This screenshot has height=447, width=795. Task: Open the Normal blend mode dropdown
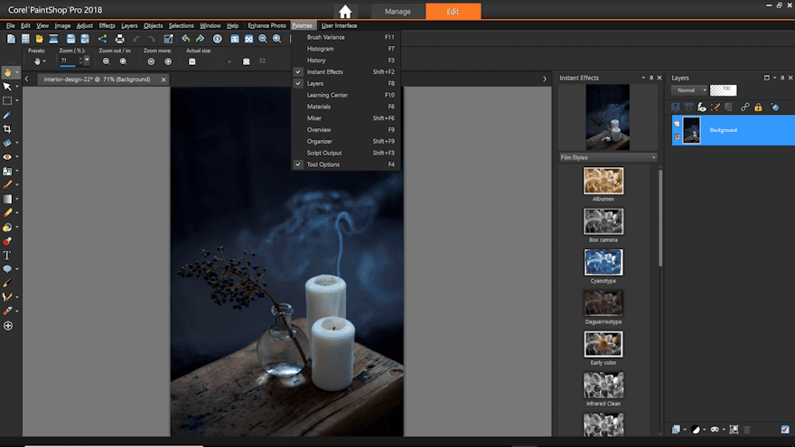click(689, 90)
